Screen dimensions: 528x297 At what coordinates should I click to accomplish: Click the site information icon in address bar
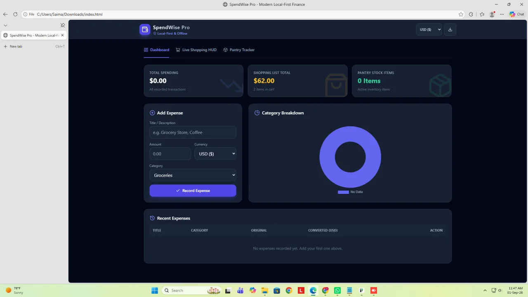[x=25, y=14]
